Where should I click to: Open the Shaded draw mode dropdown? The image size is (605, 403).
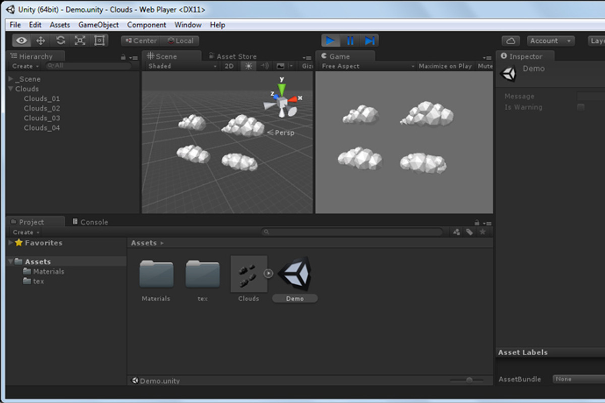182,66
